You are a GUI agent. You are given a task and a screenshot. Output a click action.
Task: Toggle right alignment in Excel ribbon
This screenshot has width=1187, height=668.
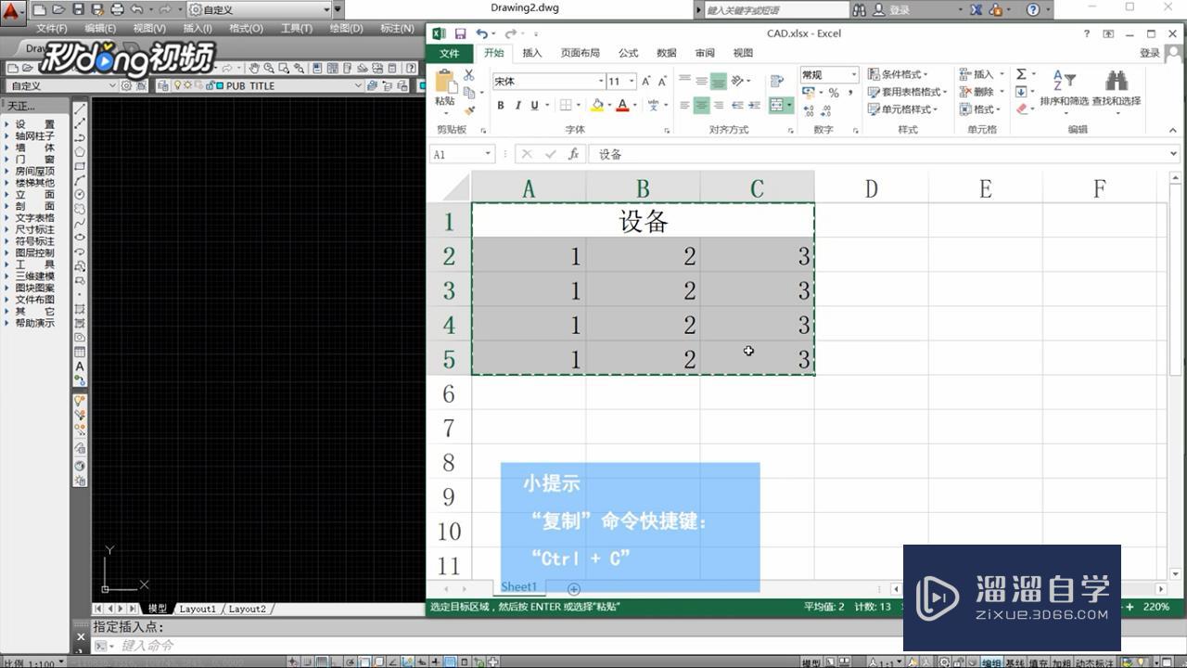click(x=719, y=106)
